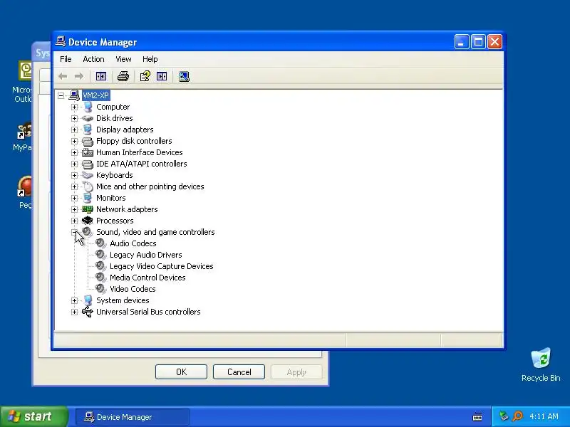Click the Processors chip icon
The image size is (570, 427).
click(88, 221)
